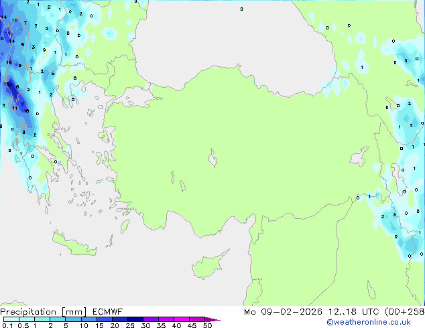The height and width of the screenshot is (328, 425).
Task: Choose the 20–25 mm legend swatch
Action: 119,319
